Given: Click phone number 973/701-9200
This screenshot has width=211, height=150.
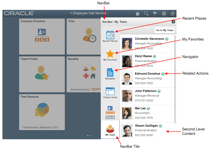Looking at the screenshot, I should point(144,101).
